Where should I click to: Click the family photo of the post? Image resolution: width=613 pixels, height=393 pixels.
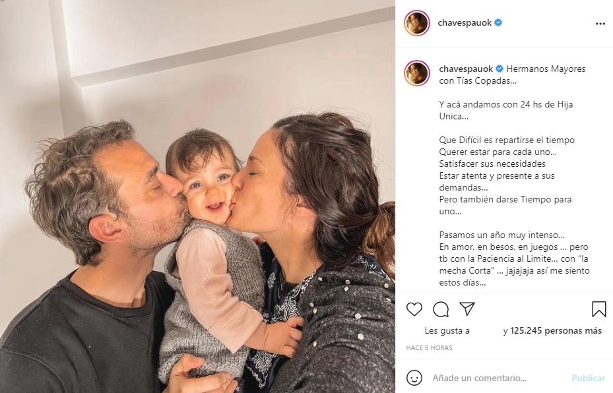click(197, 196)
